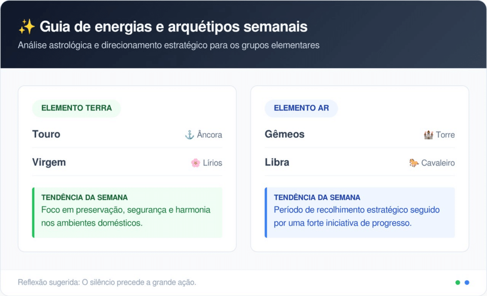Click the anchor icon beside Âncora

point(189,135)
